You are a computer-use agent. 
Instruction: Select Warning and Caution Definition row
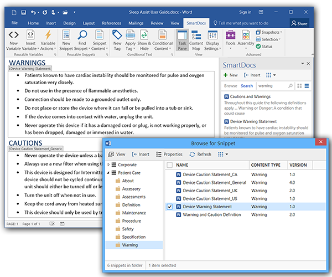pos(246,215)
